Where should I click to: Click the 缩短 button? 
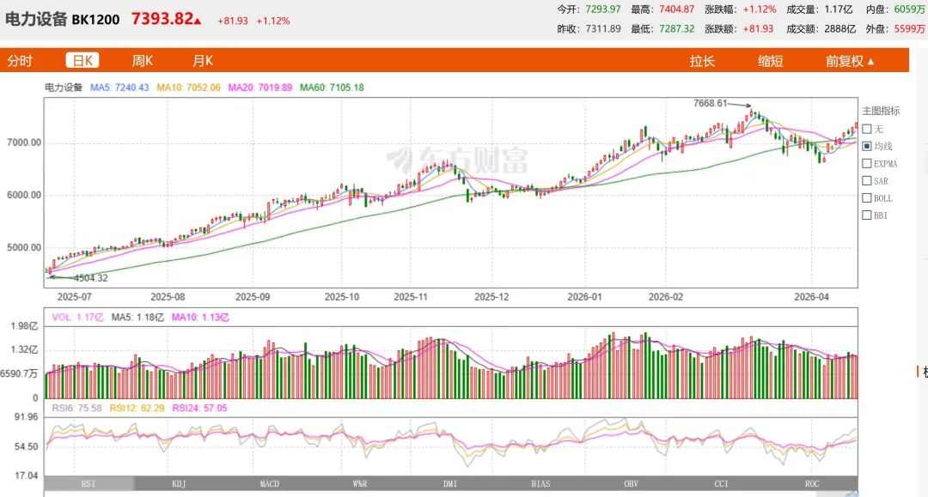click(771, 62)
